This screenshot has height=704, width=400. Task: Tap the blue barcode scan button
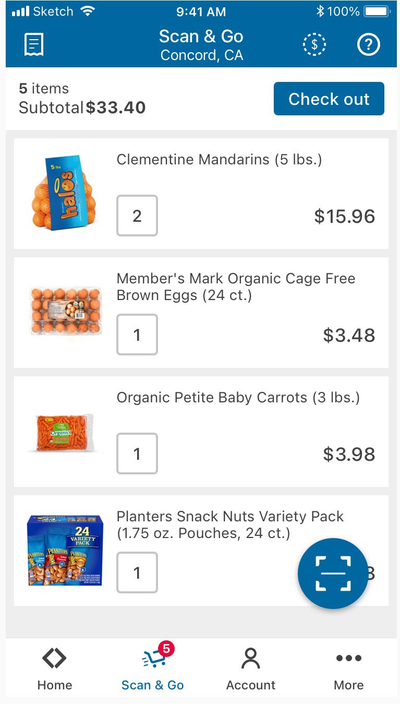pyautogui.click(x=333, y=573)
